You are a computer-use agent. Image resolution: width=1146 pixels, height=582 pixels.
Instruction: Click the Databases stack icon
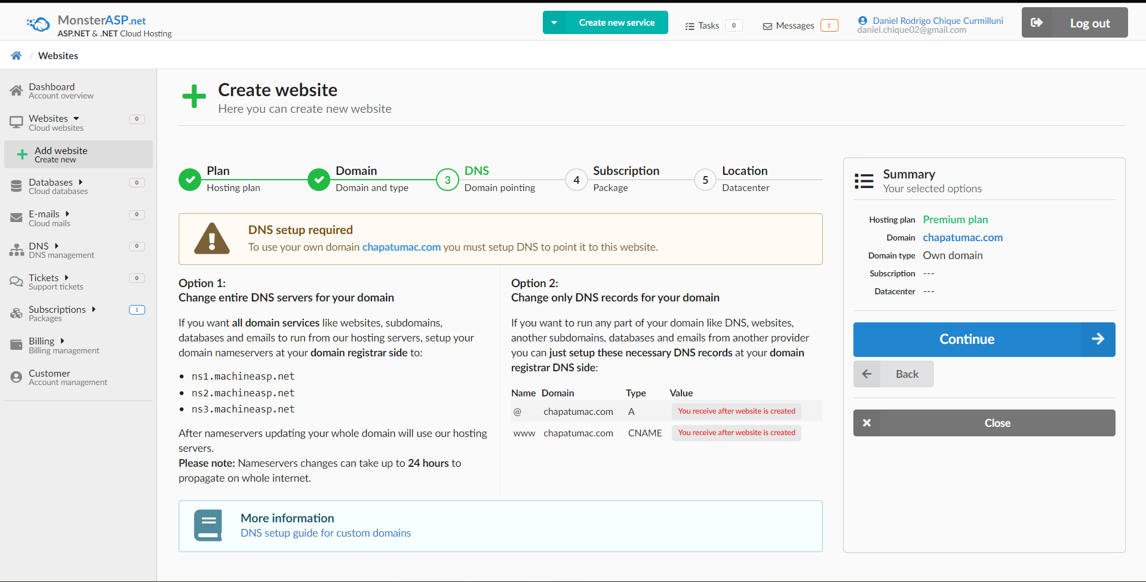click(16, 186)
